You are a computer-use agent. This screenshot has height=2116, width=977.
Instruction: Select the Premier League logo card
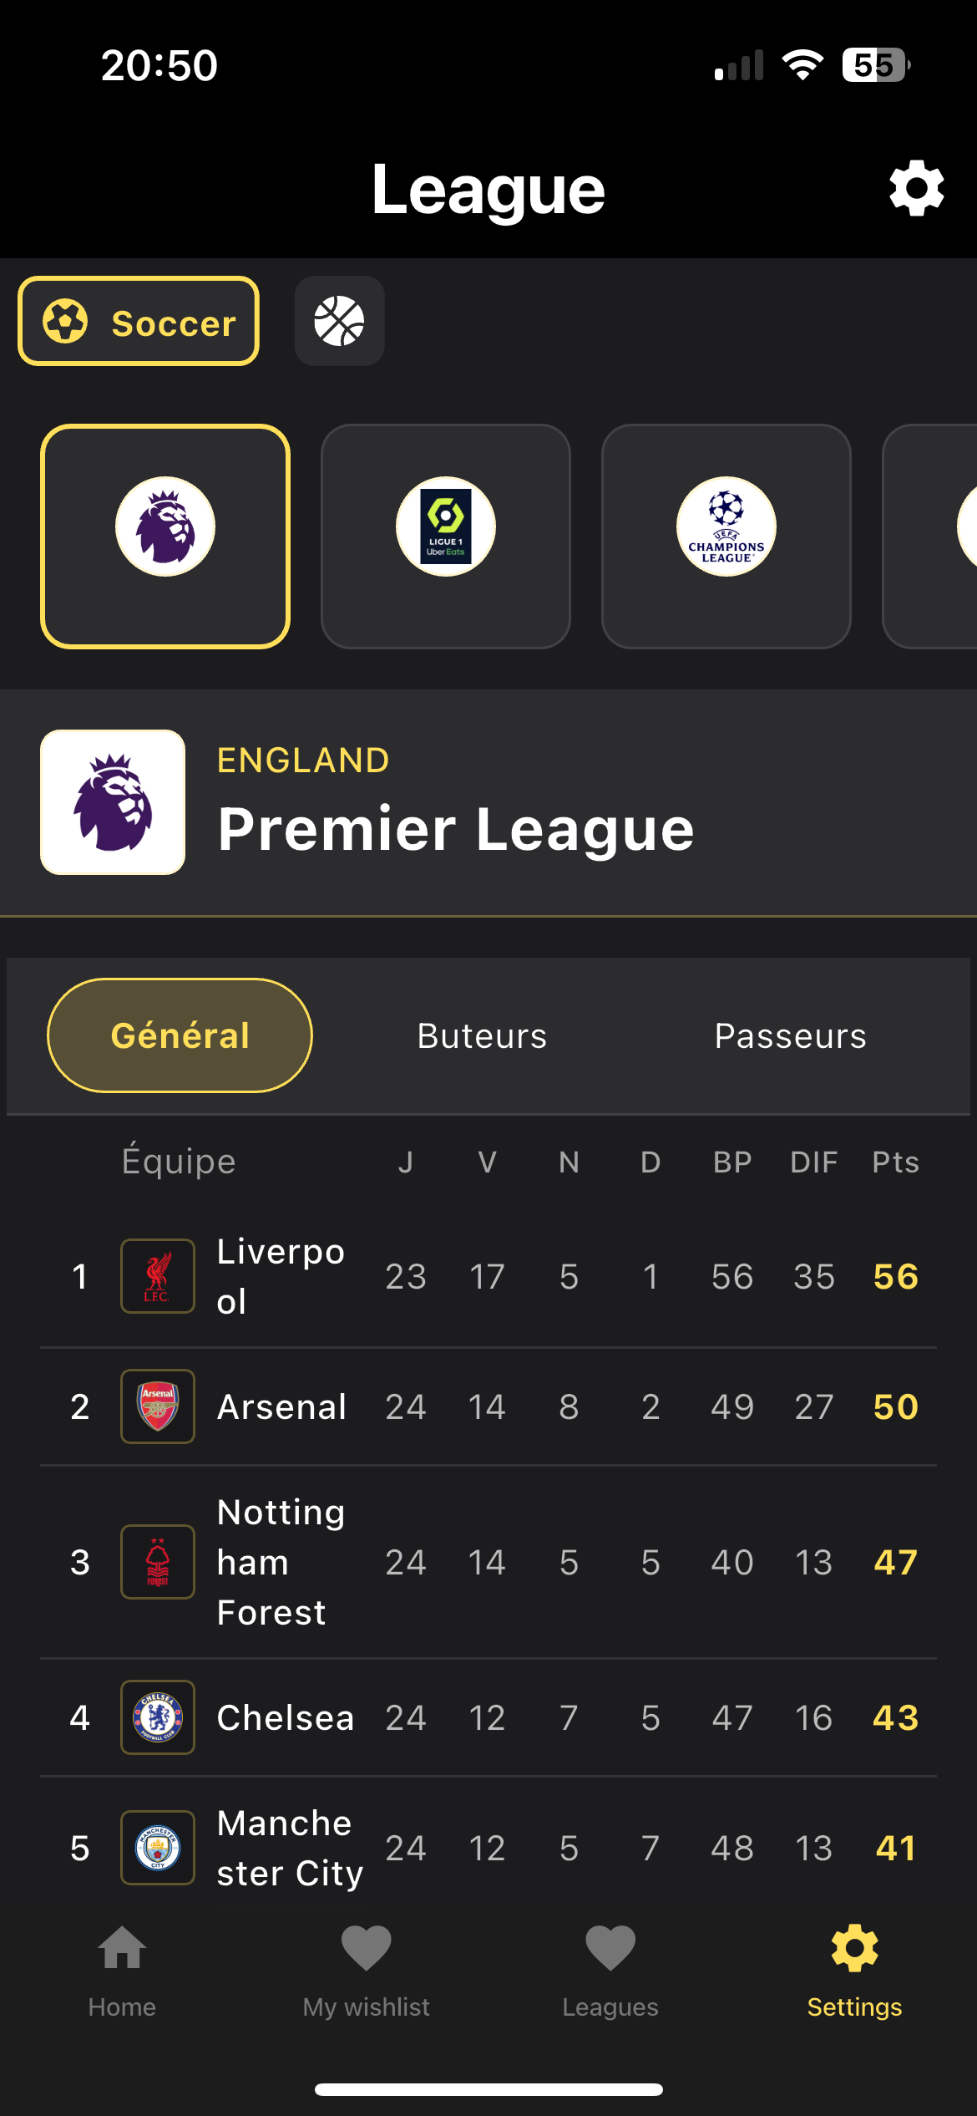tap(165, 536)
